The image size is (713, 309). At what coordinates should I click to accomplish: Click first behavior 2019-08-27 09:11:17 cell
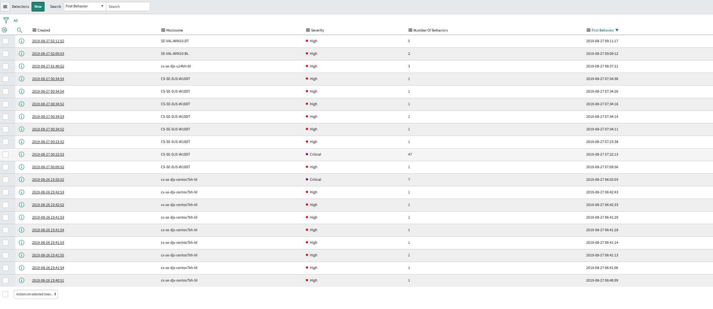[x=602, y=41]
